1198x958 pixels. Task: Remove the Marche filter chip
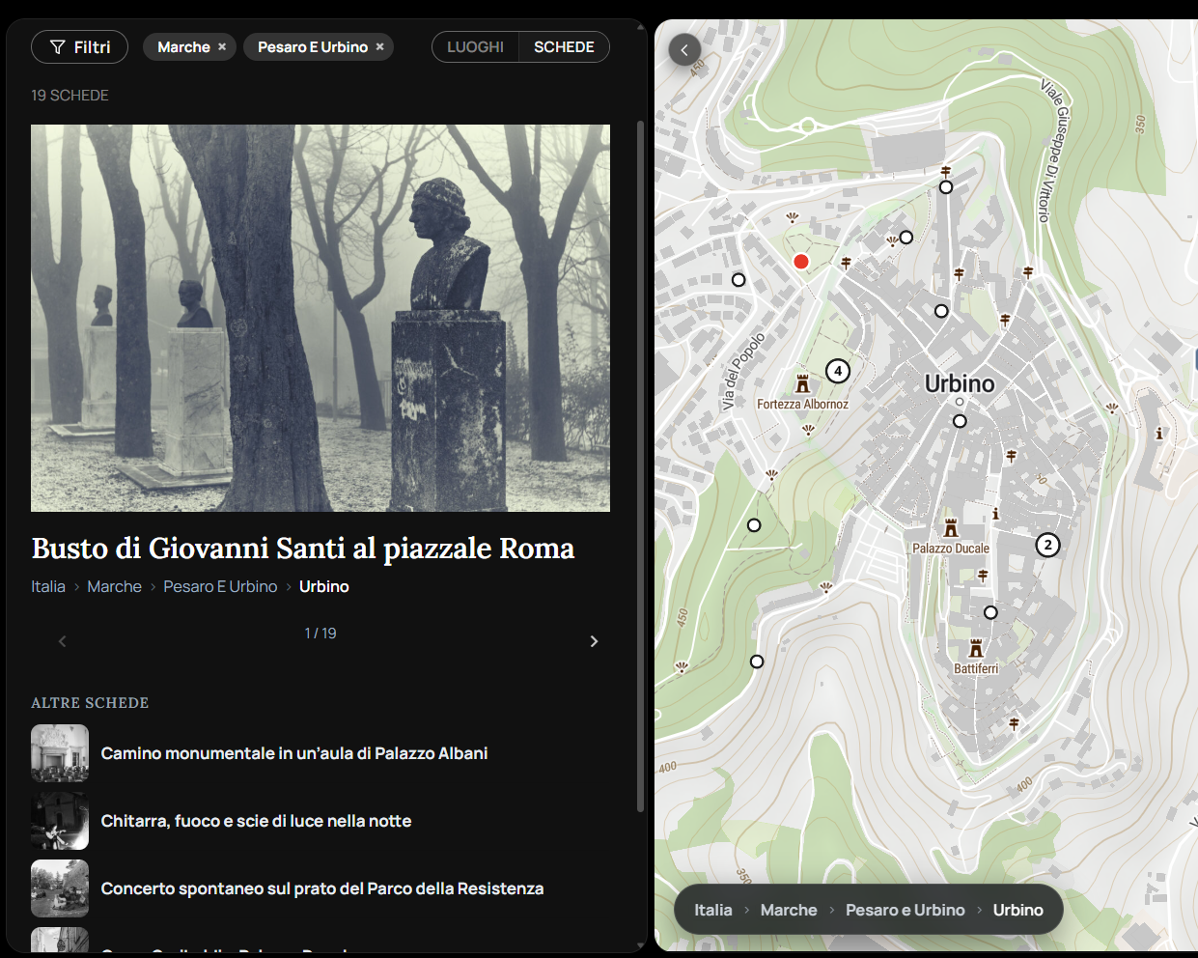coord(222,46)
